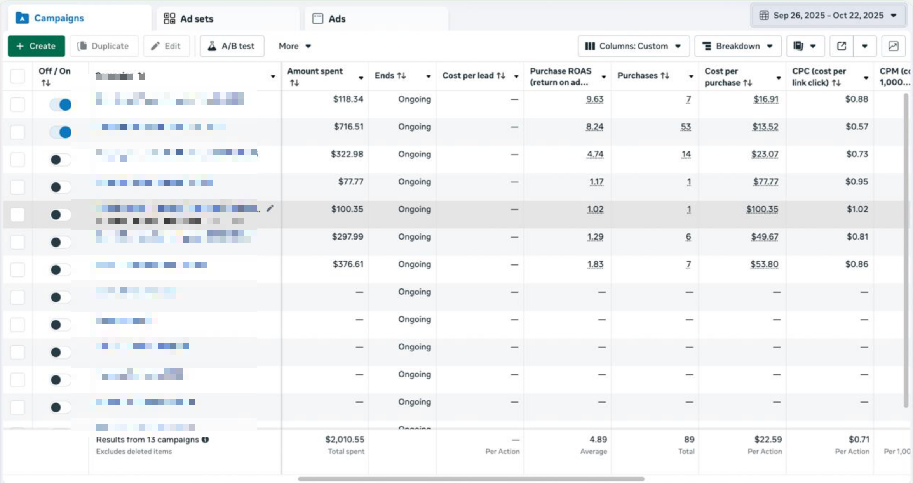This screenshot has width=913, height=483.
Task: Open the campaign name column dropdown arrow
Action: pos(273,76)
